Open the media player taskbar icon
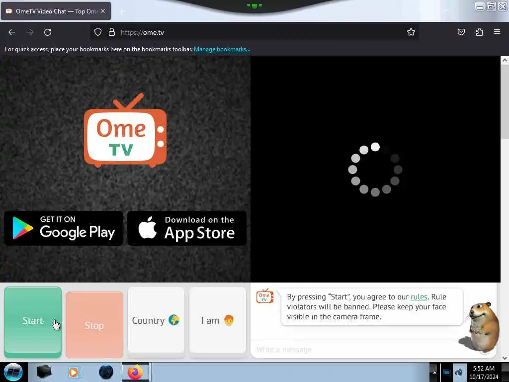The width and height of the screenshot is (509, 382). [74, 372]
